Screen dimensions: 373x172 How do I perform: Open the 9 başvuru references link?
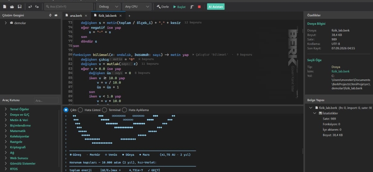(244, 55)
